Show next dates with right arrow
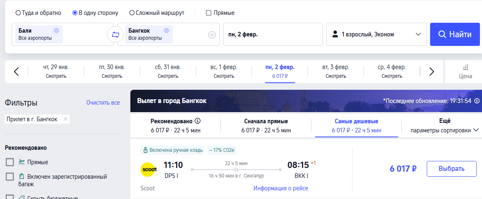Screen dimensions: 482x199 (x=432, y=72)
